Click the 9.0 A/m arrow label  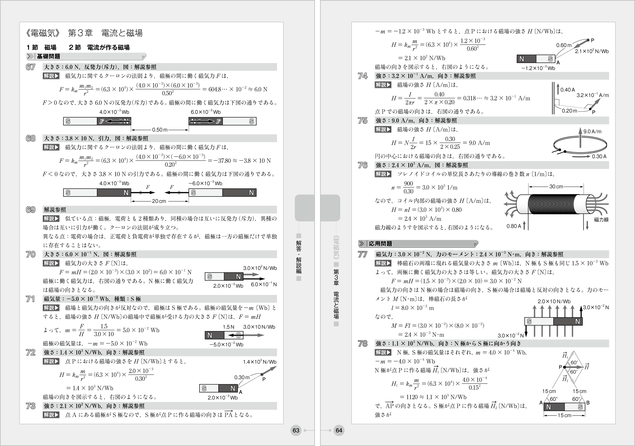(x=592, y=131)
